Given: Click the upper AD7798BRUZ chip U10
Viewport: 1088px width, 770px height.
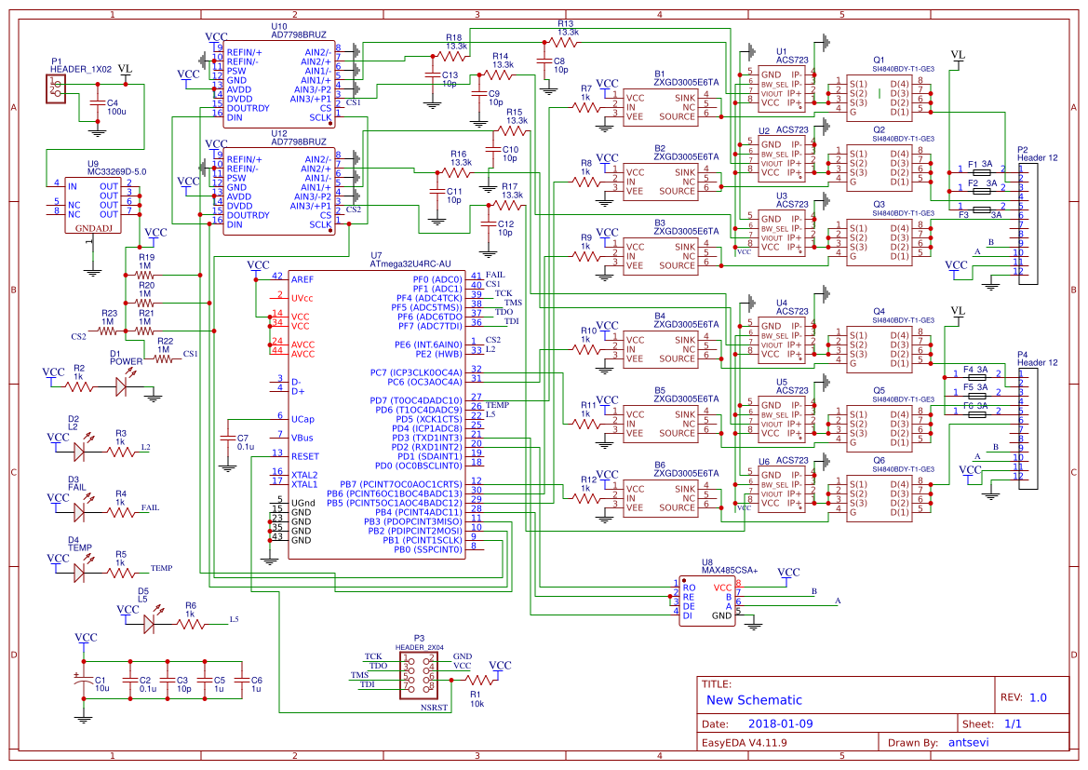Looking at the screenshot, I should click(x=279, y=84).
